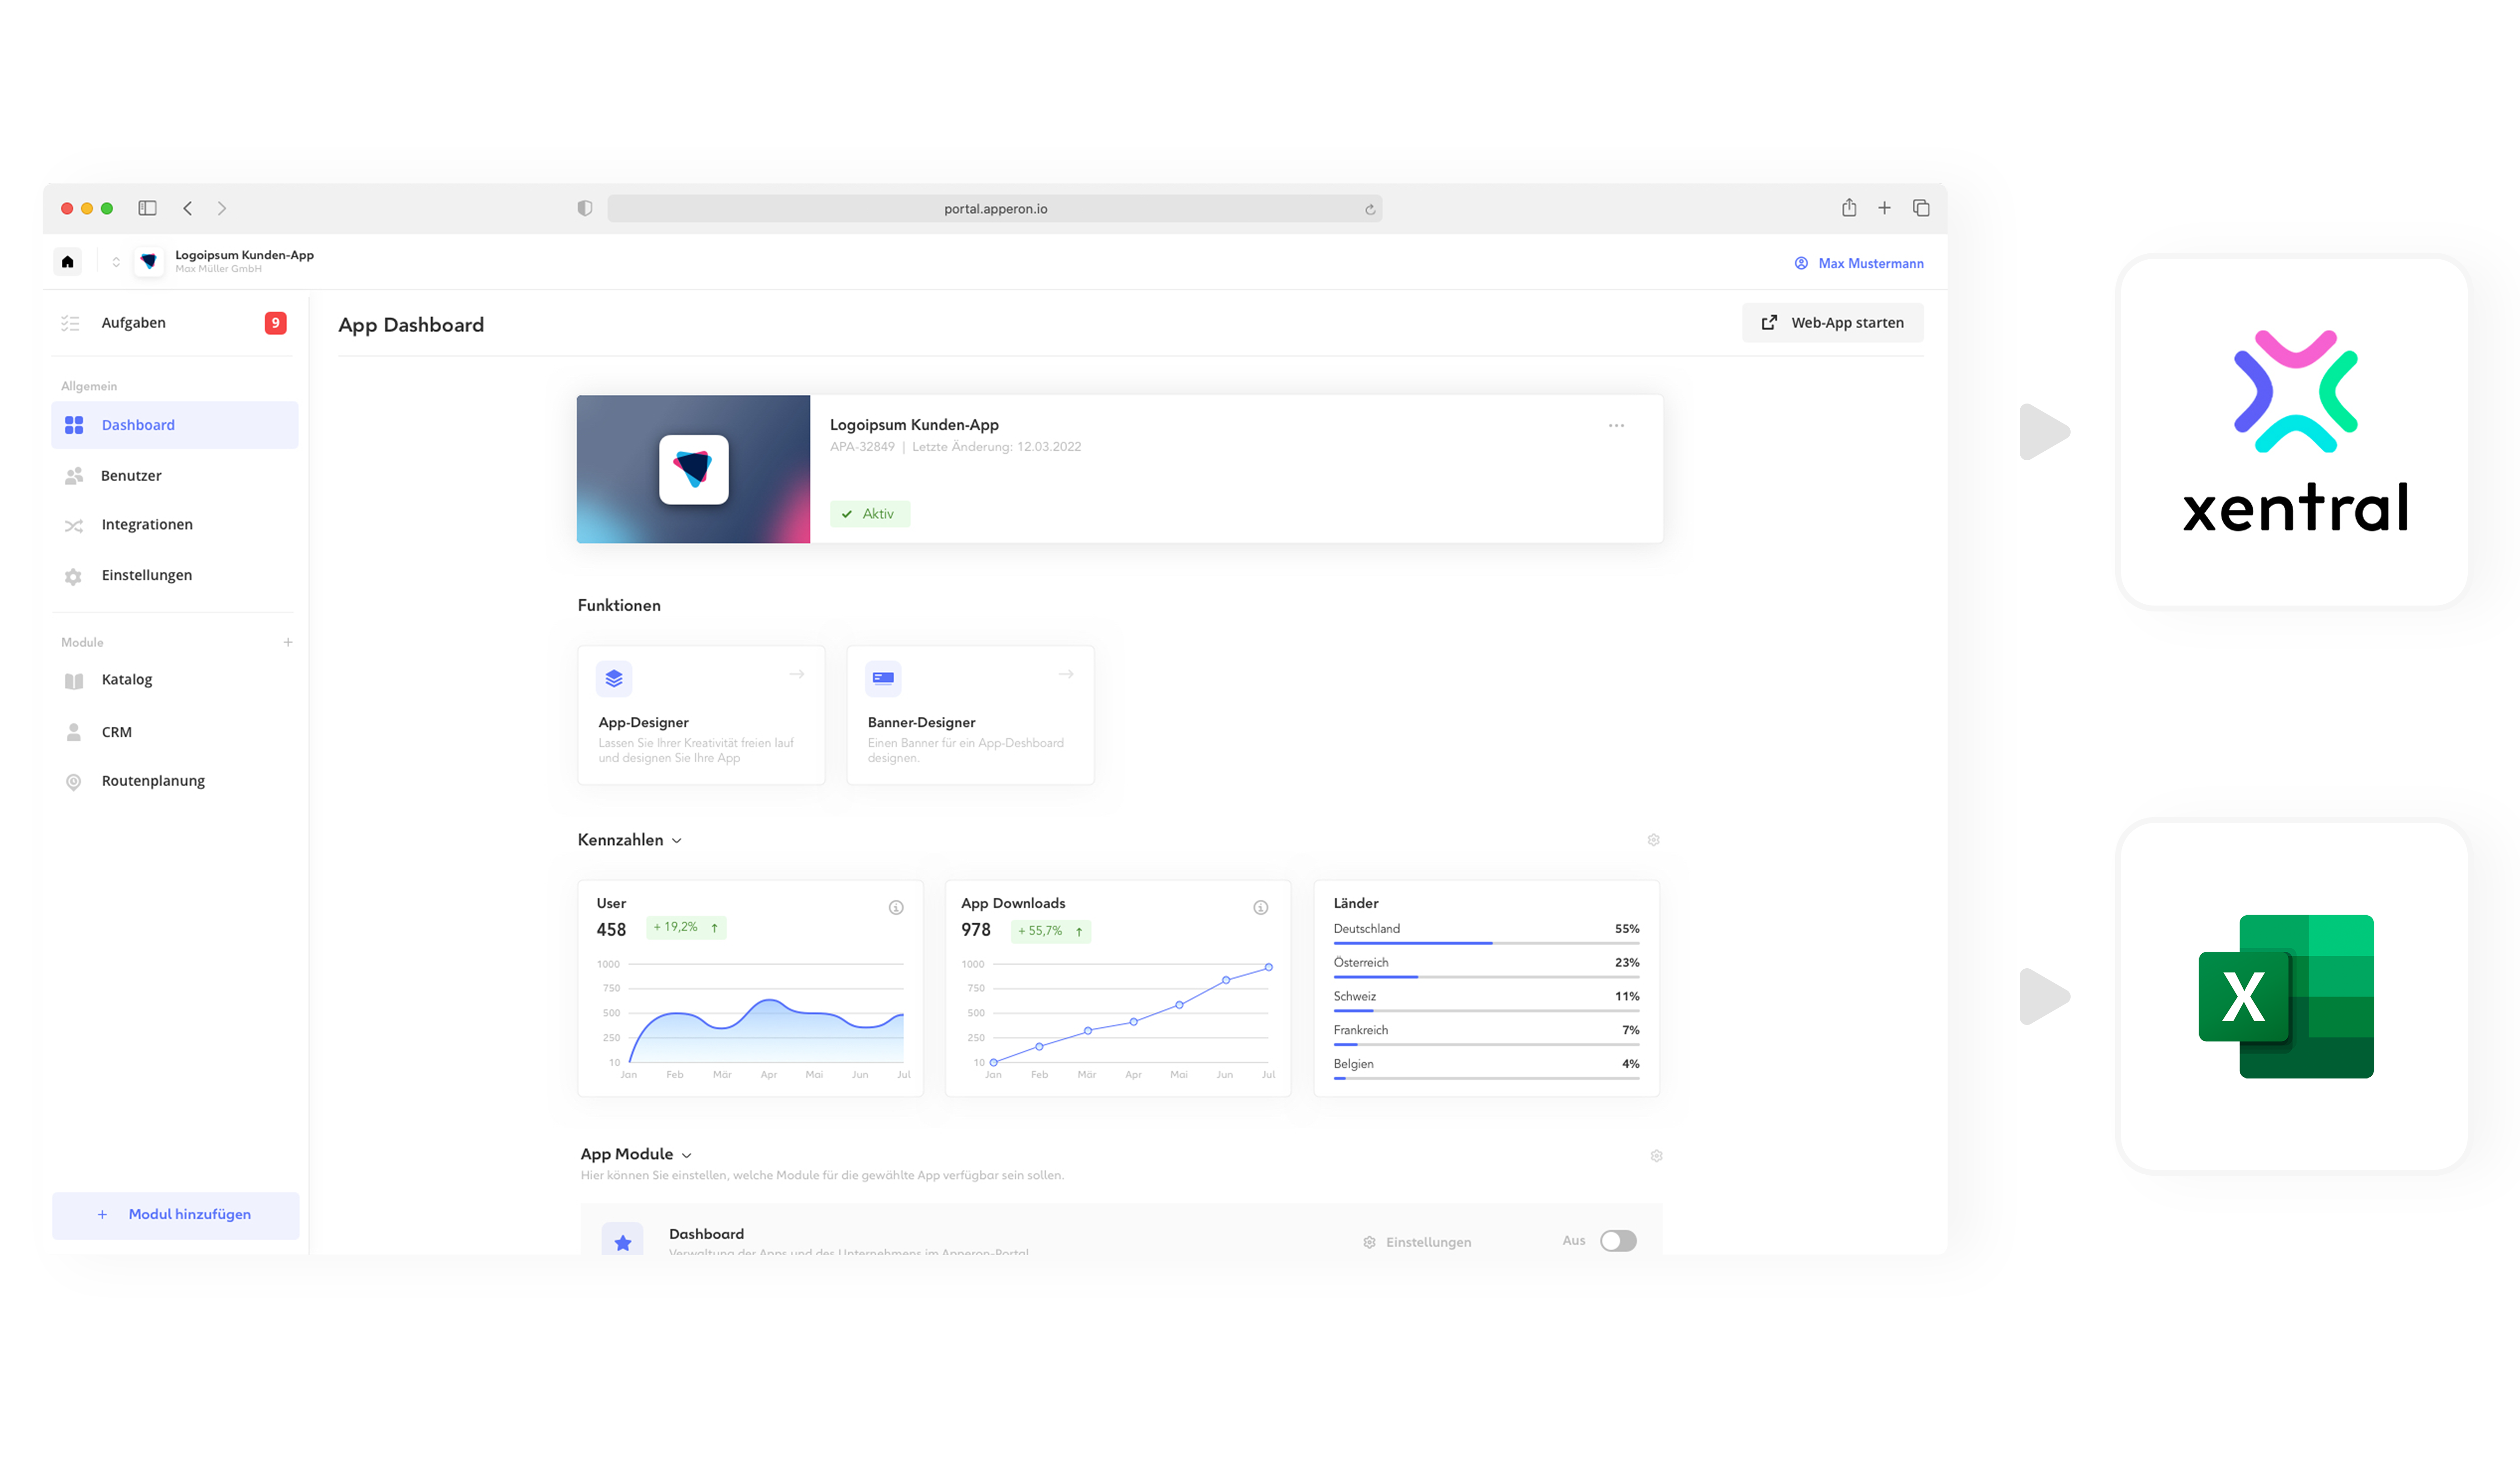Click the +19,2% growth badge
Viewport: 2520px width, 1478px height.
coord(686,928)
